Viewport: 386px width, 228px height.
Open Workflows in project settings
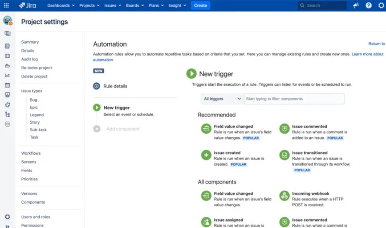[31, 153]
